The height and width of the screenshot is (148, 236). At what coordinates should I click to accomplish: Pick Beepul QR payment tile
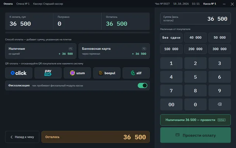pyautogui.click(x=107, y=73)
